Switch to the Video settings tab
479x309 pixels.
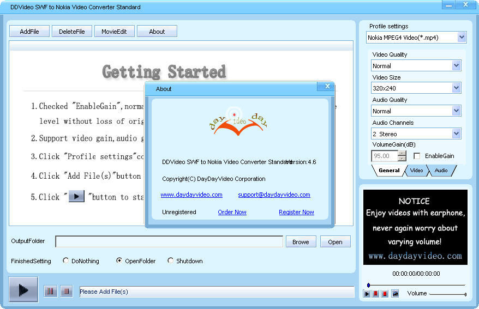click(416, 171)
